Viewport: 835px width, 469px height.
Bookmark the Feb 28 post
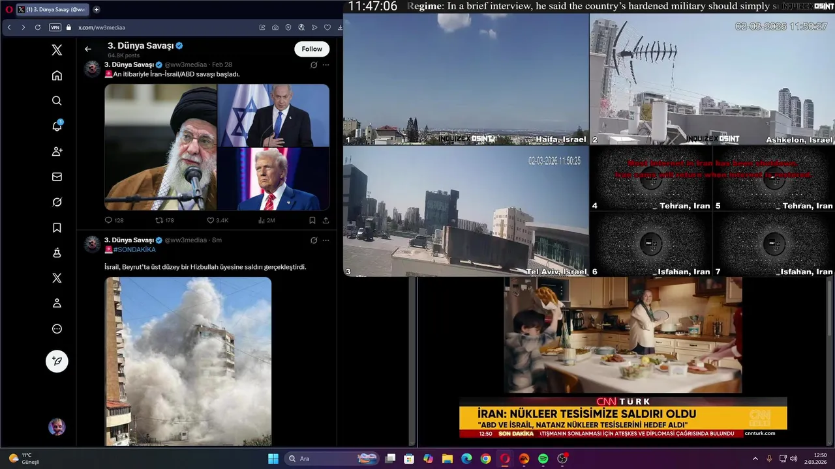312,220
